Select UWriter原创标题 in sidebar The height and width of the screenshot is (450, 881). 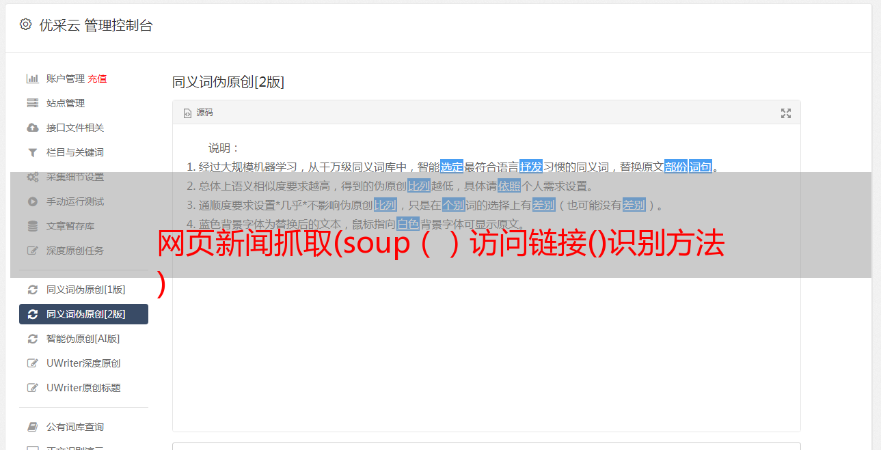pyautogui.click(x=83, y=388)
